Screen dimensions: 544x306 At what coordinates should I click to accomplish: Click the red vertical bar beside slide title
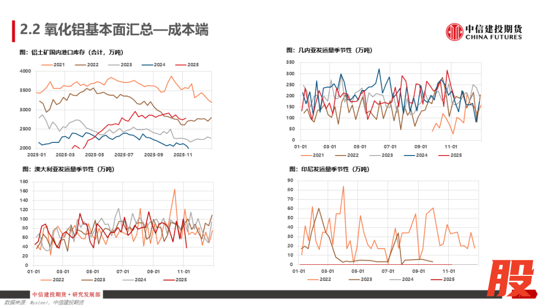coord(13,31)
